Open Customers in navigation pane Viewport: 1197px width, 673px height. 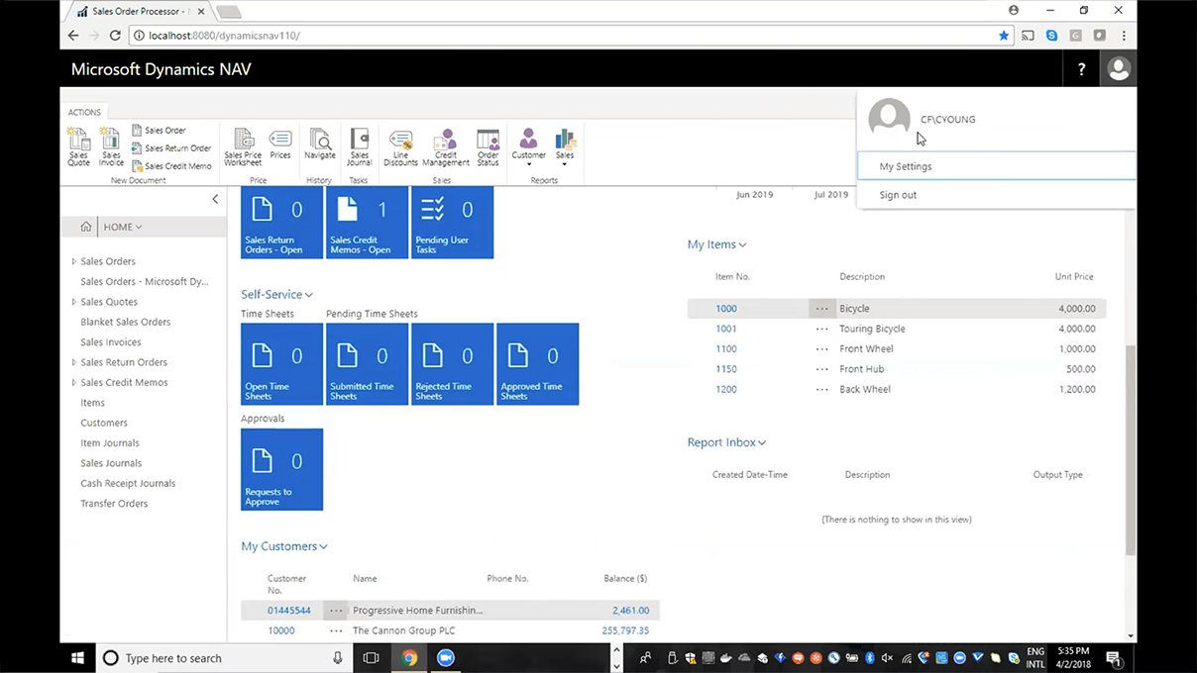pos(104,423)
